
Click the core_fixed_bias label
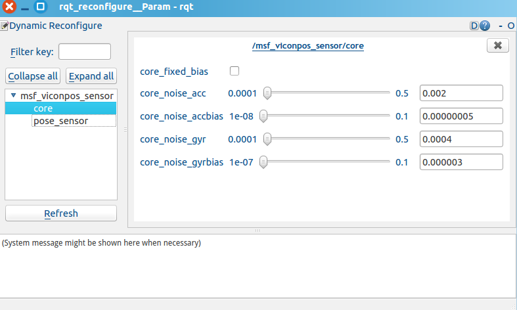(174, 72)
